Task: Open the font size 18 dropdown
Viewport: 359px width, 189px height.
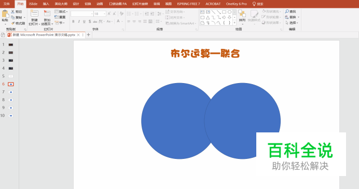Action: [x=104, y=14]
